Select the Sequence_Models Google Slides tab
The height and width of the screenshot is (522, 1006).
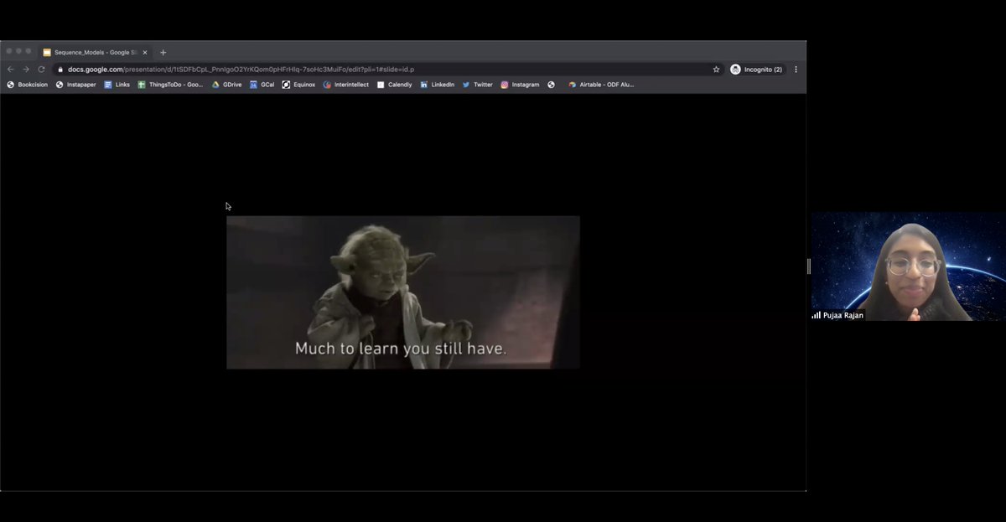[x=96, y=52]
